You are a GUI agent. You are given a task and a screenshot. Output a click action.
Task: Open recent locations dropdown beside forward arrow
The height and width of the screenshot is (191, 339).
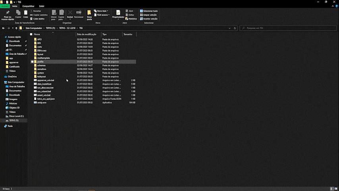point(13,28)
